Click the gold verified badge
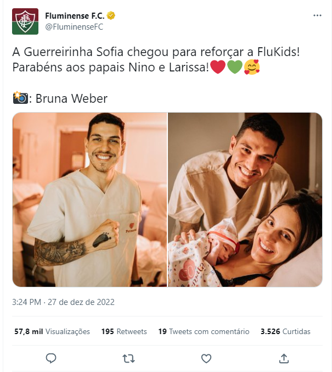The width and height of the screenshot is (332, 372). click(111, 15)
